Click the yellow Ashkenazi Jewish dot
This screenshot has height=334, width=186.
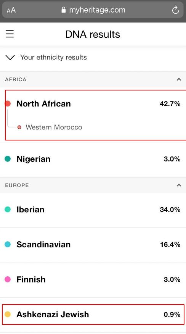8,314
